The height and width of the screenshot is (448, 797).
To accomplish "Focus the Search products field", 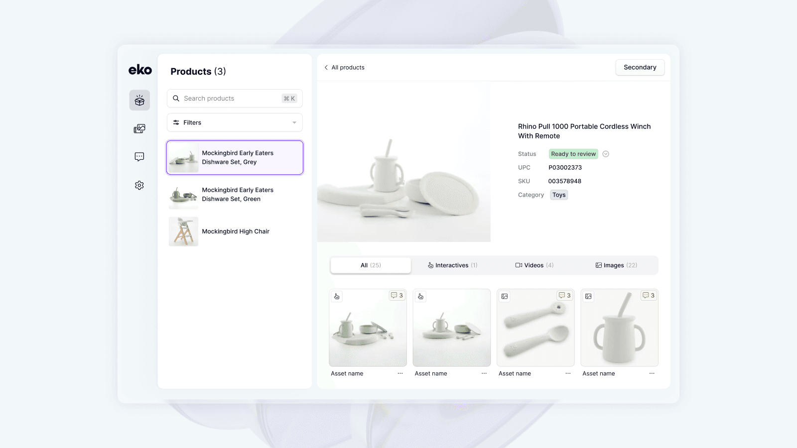I will point(229,99).
